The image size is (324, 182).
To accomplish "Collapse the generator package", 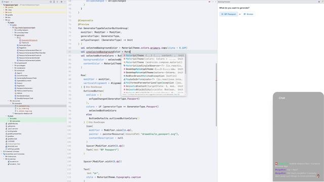I will (13, 35).
